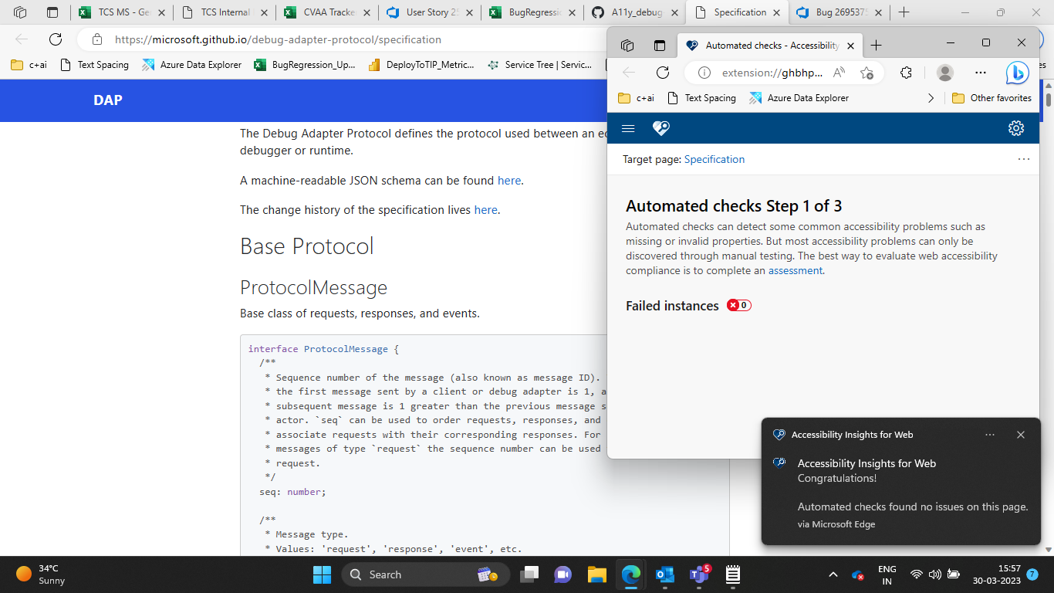Expand the Failed instances section
This screenshot has height=593, width=1054.
tap(672, 305)
